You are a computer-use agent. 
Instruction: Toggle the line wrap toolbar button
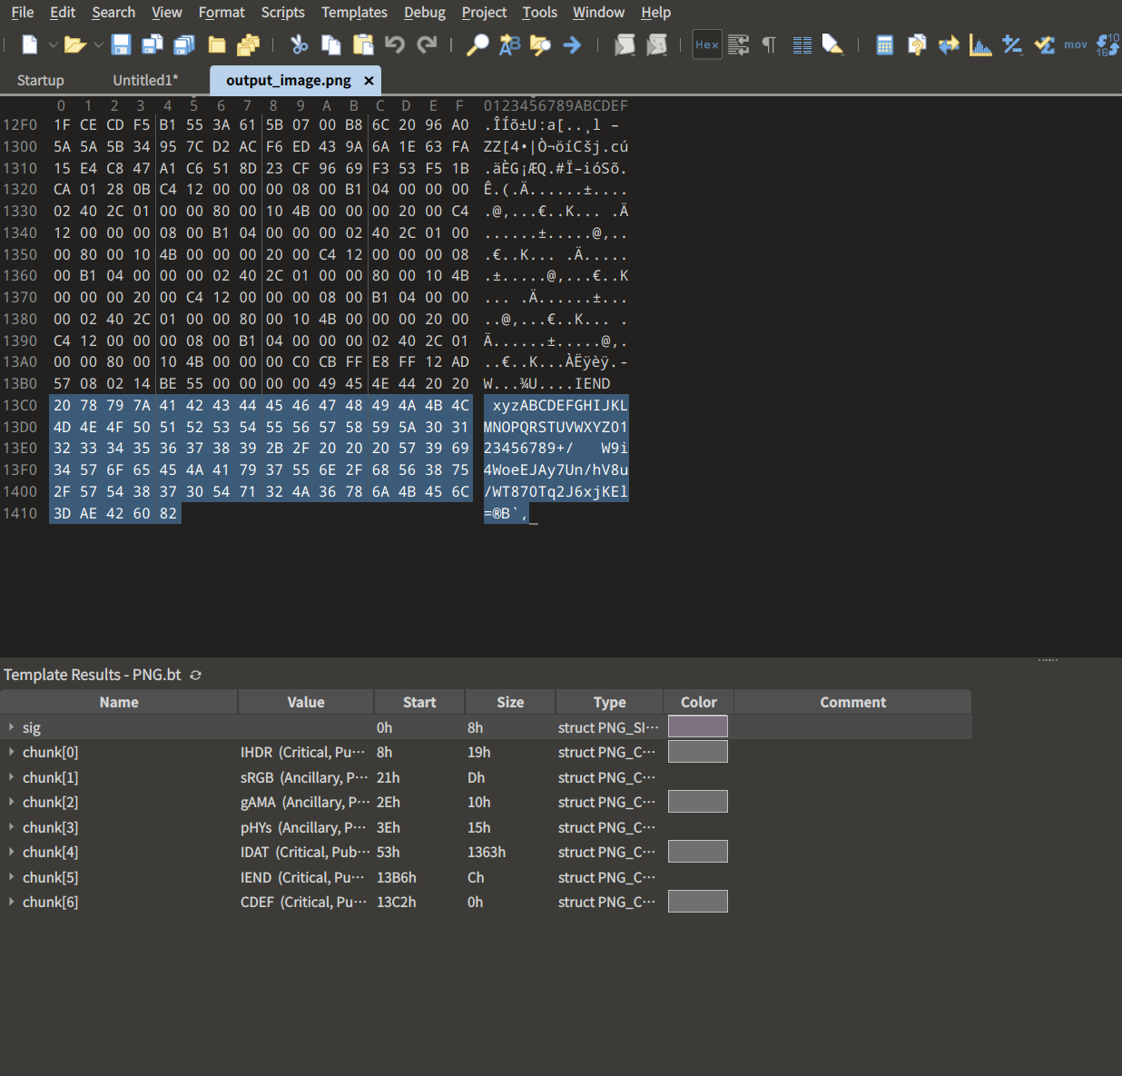pos(738,44)
